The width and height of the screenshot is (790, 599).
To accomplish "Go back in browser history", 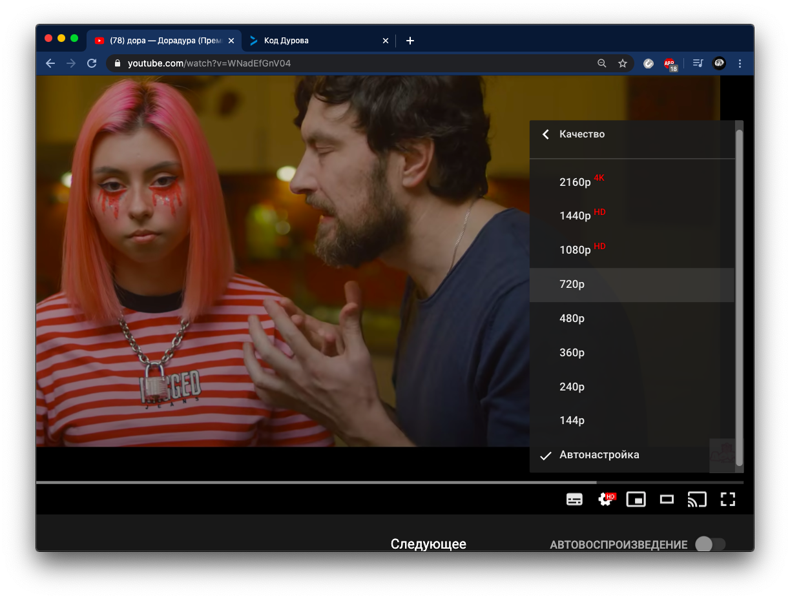I will (x=50, y=63).
